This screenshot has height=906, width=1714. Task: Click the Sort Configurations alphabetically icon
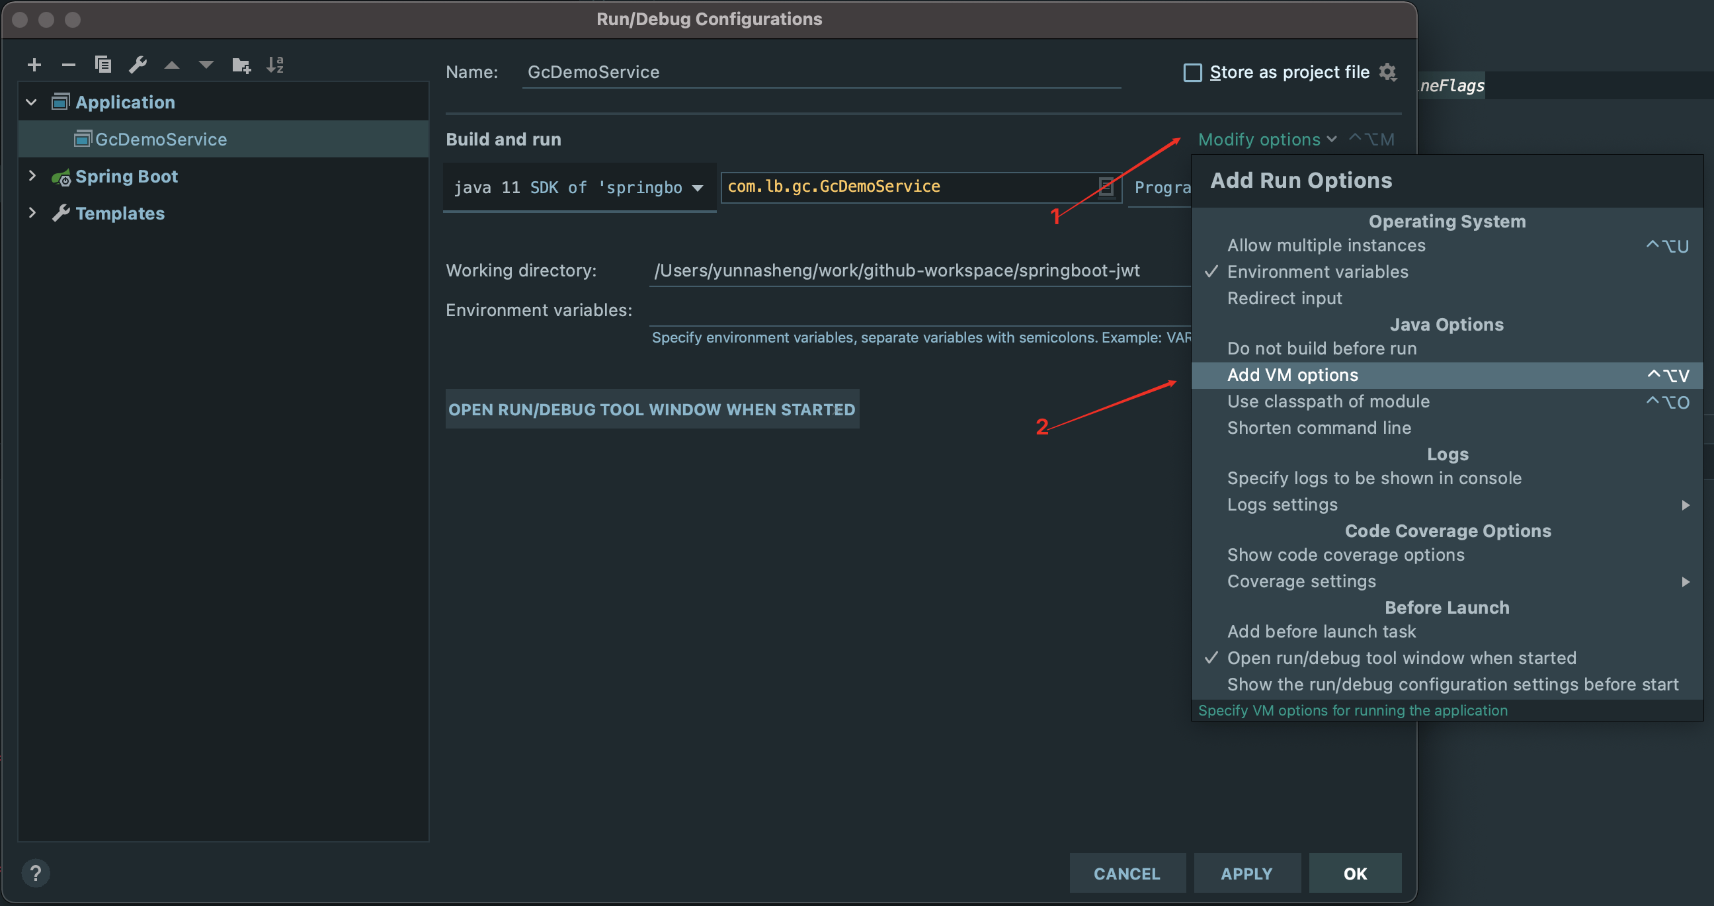click(275, 65)
